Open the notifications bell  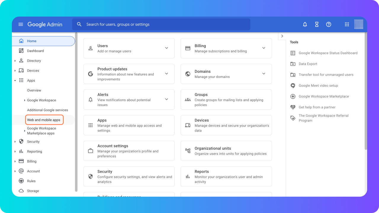point(305,25)
